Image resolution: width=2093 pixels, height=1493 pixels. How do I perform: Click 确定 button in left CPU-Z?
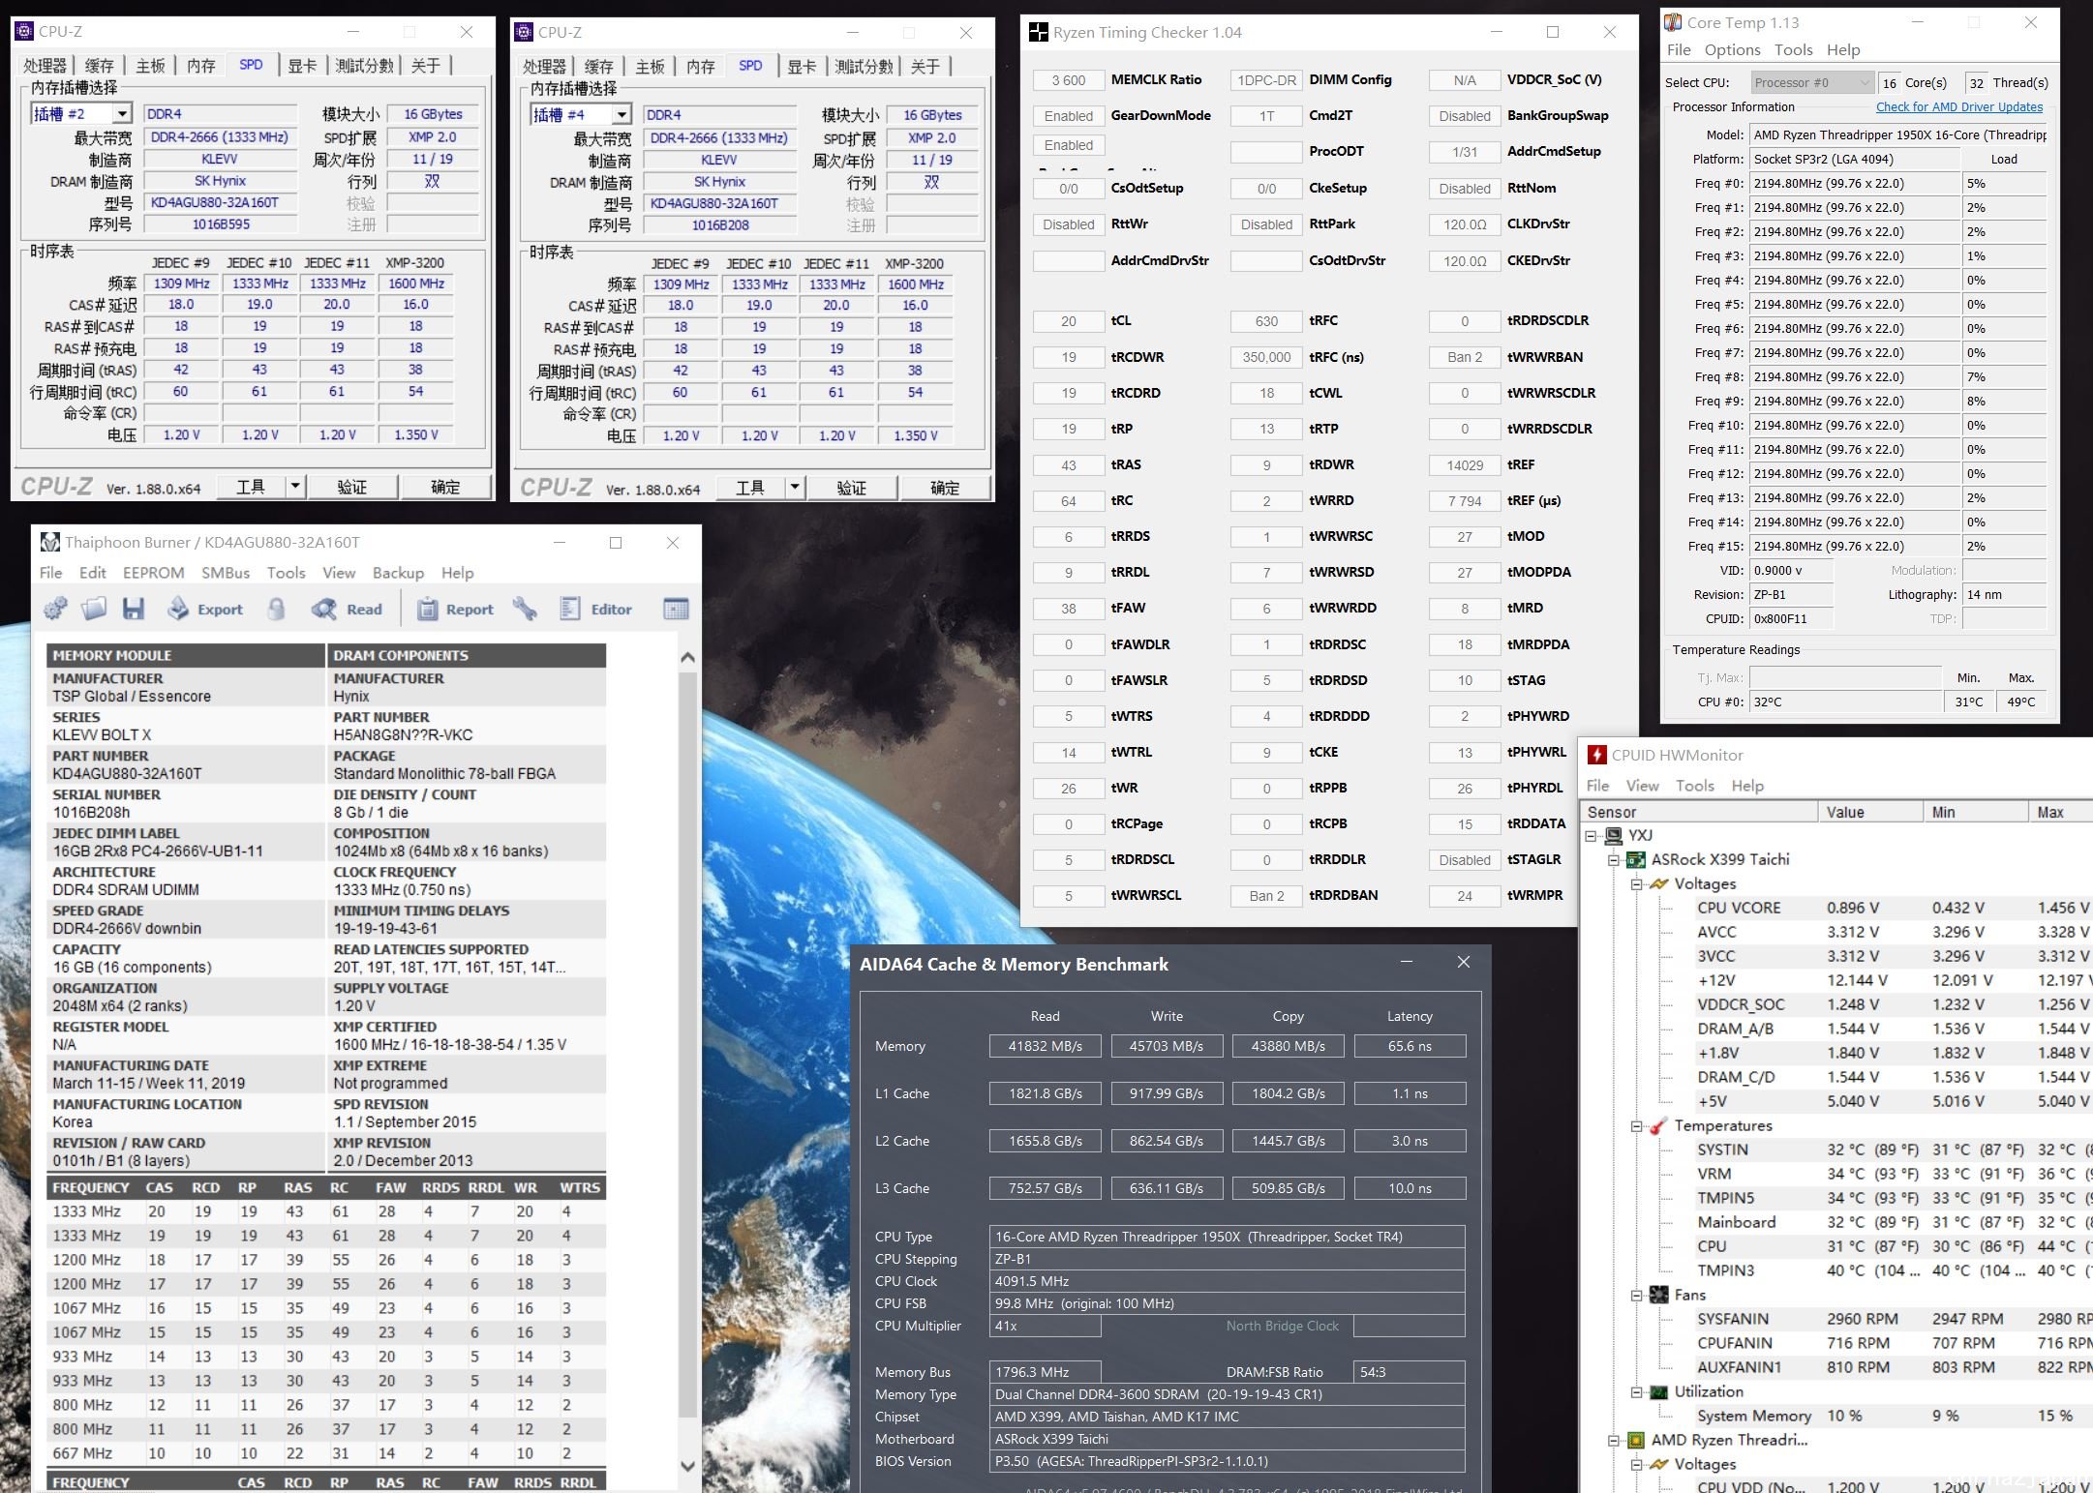click(445, 486)
